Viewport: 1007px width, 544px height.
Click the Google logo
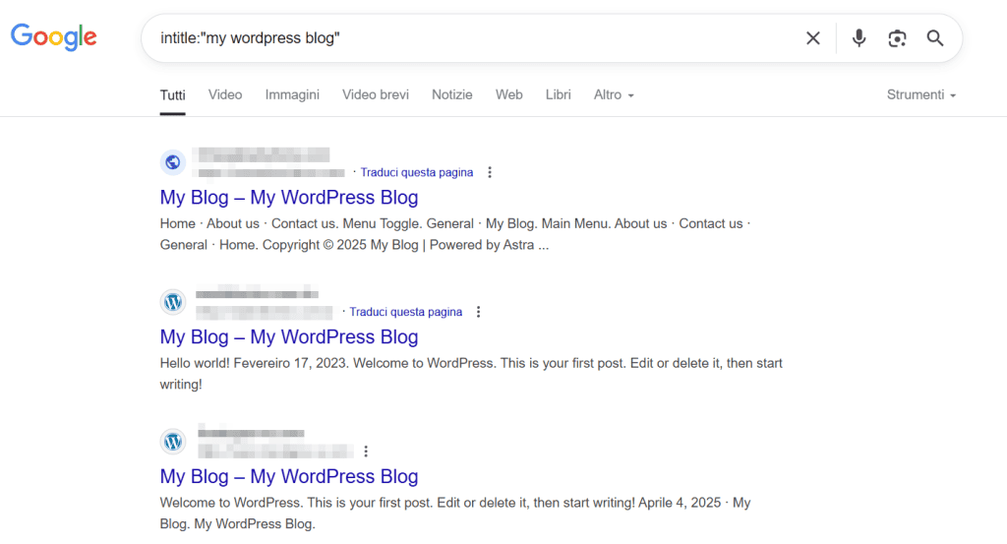54,37
